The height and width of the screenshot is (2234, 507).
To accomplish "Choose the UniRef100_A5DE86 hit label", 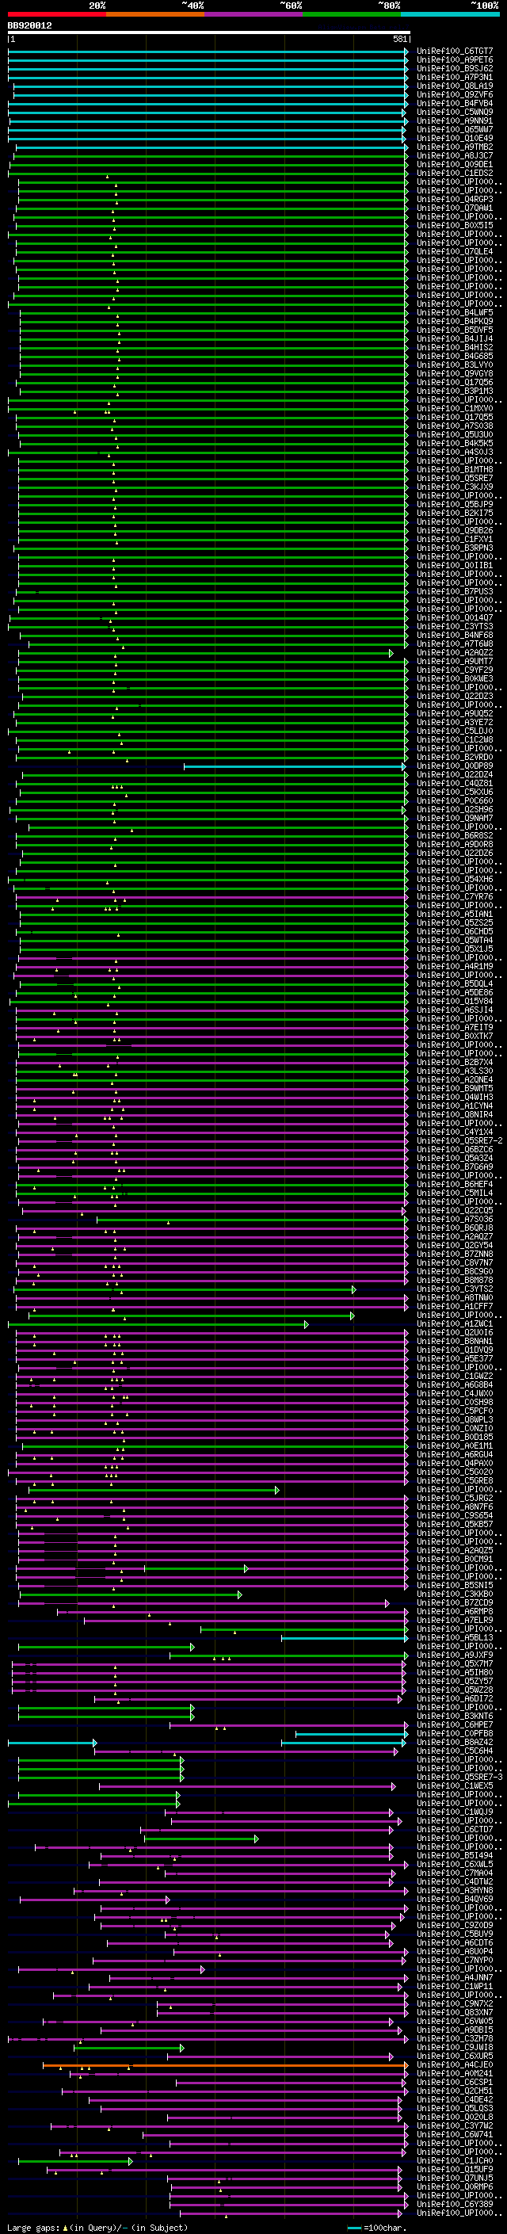I will point(454,992).
